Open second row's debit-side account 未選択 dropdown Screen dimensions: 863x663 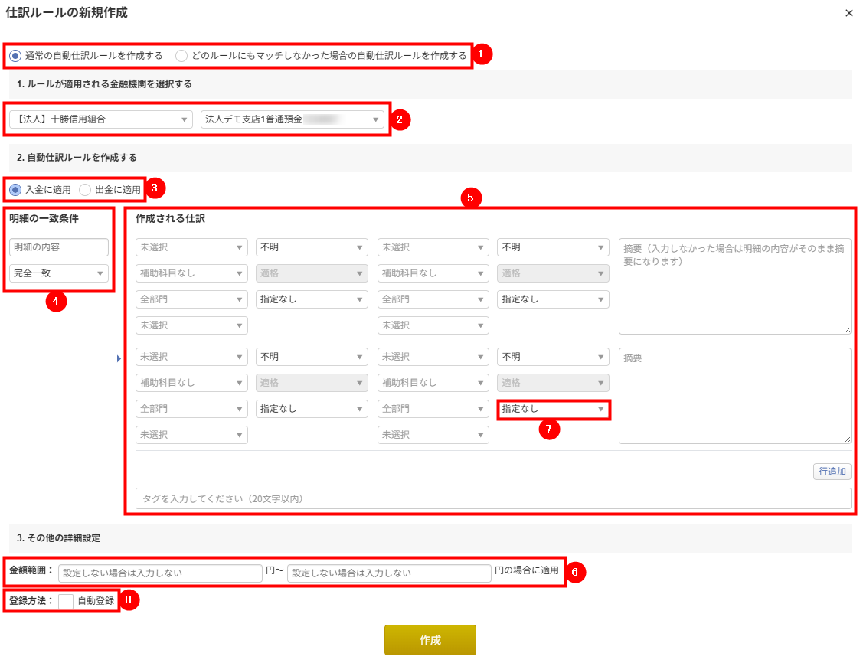(x=191, y=357)
